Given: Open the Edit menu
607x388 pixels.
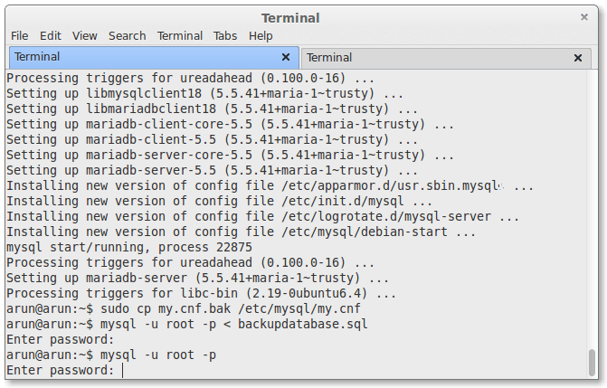Looking at the screenshot, I should [x=50, y=35].
